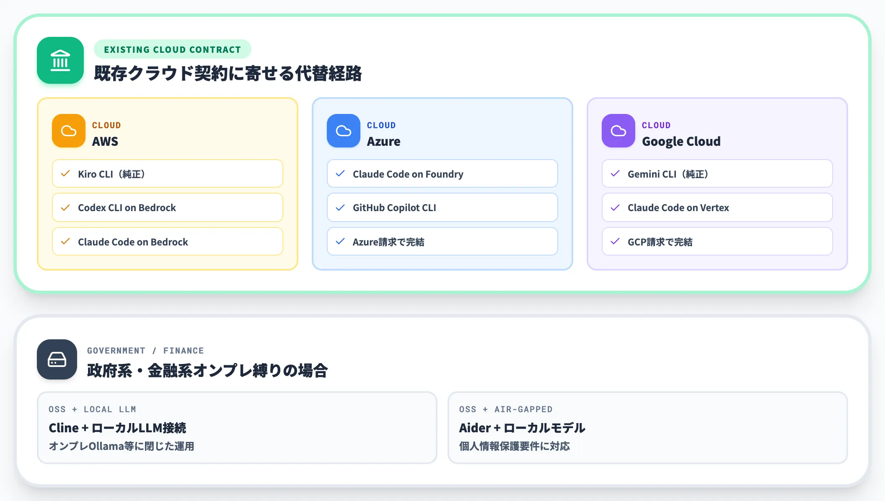This screenshot has width=885, height=501.
Task: Click the heading 既存クラウド契約に寄せる代替経路
Action: 228,73
